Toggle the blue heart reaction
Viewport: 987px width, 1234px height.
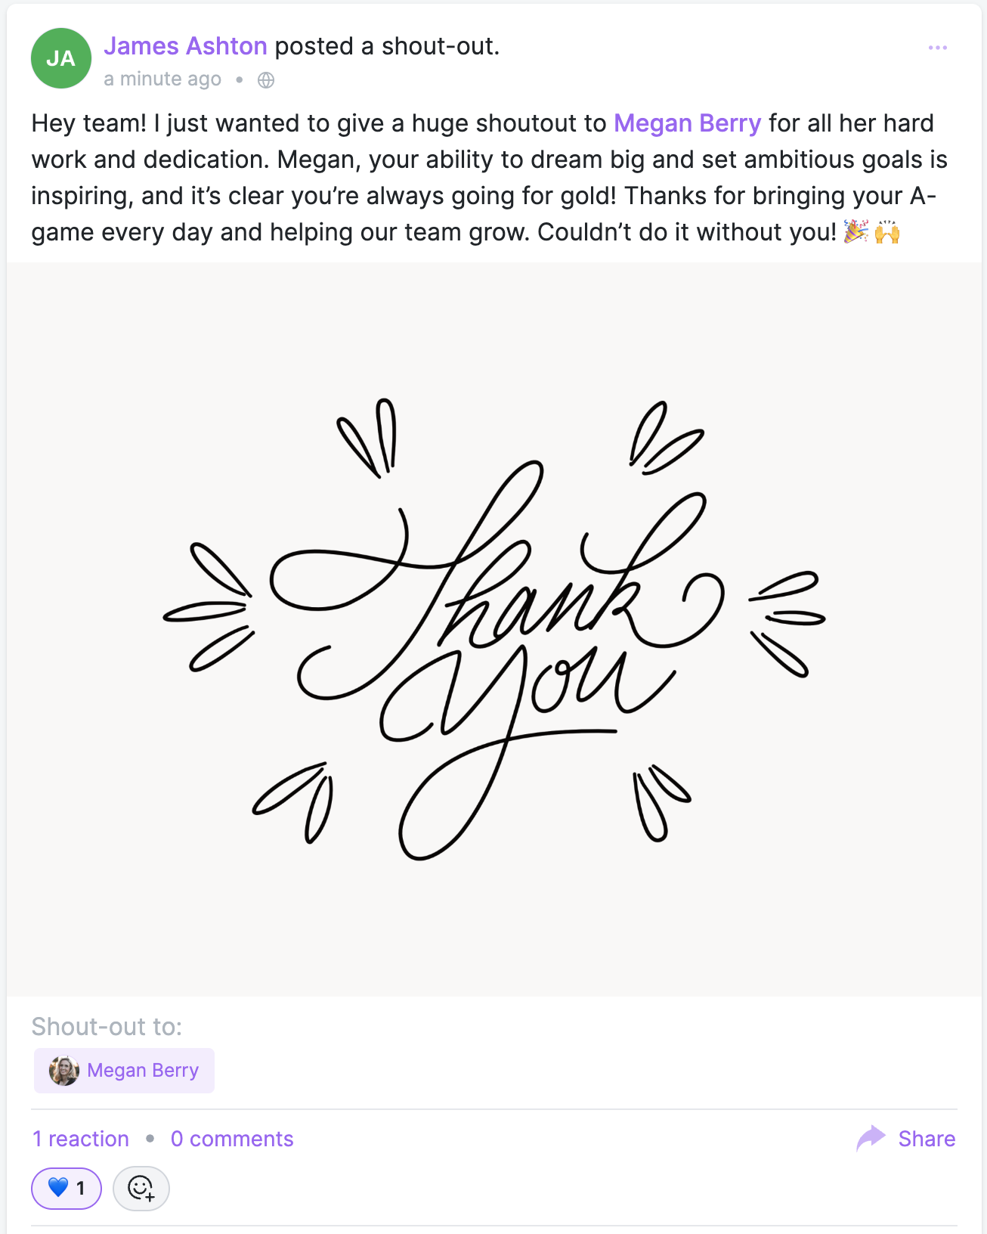click(x=67, y=1188)
